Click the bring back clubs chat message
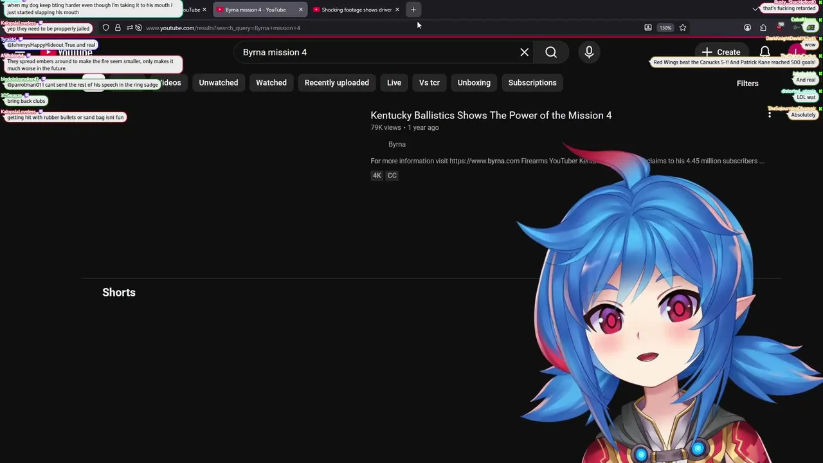Screen dimensions: 823x463 (26, 101)
